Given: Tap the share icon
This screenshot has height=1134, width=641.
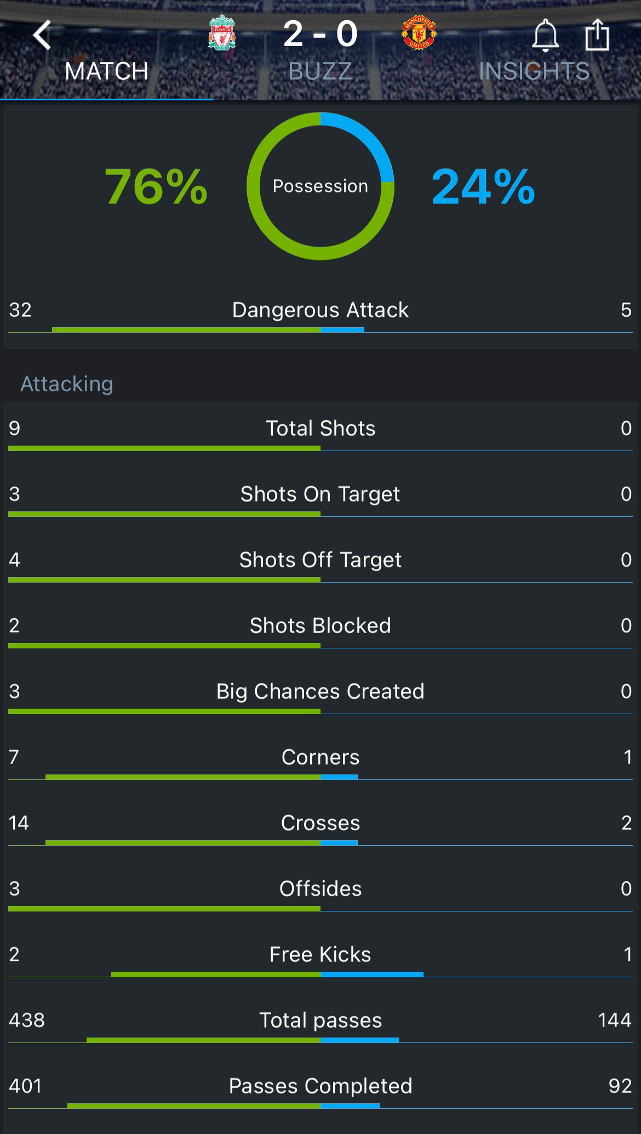Looking at the screenshot, I should [x=597, y=35].
